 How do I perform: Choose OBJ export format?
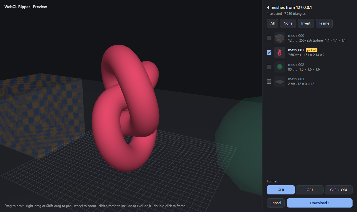point(310,190)
